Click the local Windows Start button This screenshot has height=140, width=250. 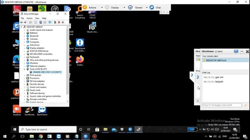click(x=5, y=136)
